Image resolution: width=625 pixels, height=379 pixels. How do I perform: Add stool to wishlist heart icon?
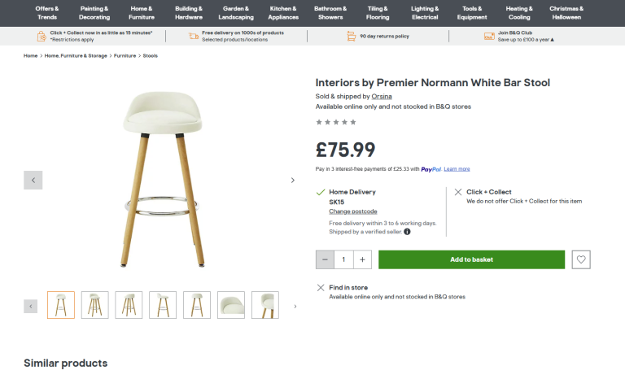click(x=581, y=259)
